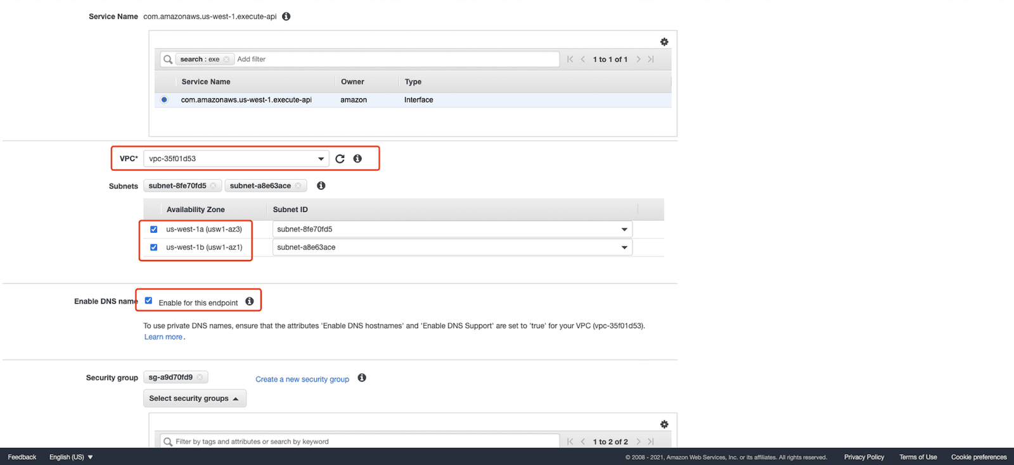Open Privacy Policy link
Image resolution: width=1014 pixels, height=465 pixels.
[864, 457]
